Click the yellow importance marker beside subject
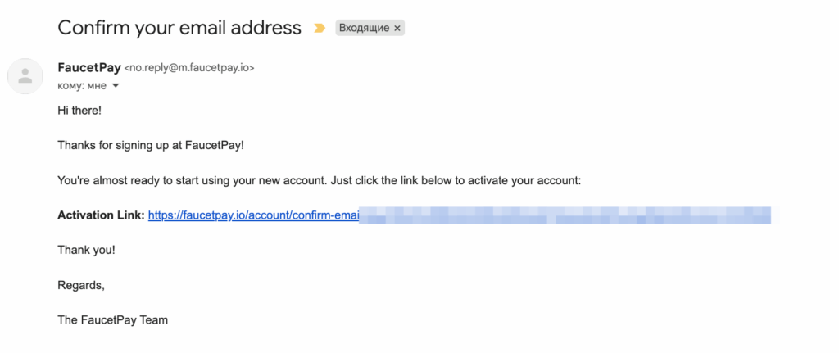839x353 pixels. 319,28
